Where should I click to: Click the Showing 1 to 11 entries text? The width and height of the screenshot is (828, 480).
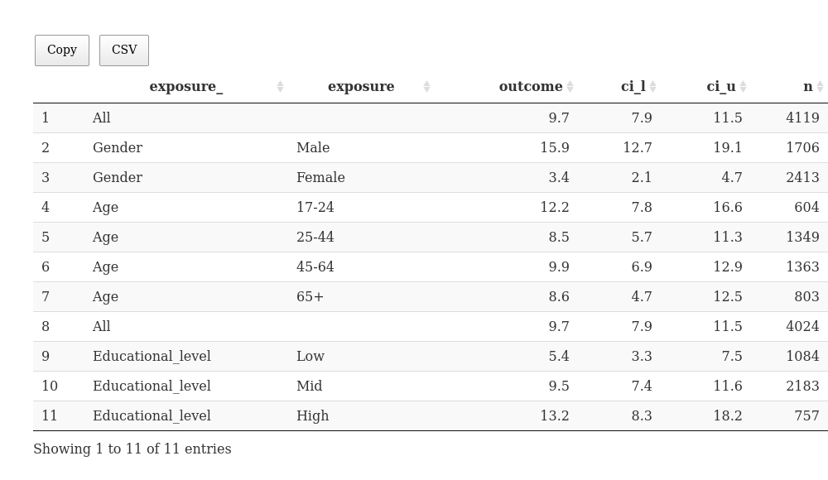click(132, 449)
